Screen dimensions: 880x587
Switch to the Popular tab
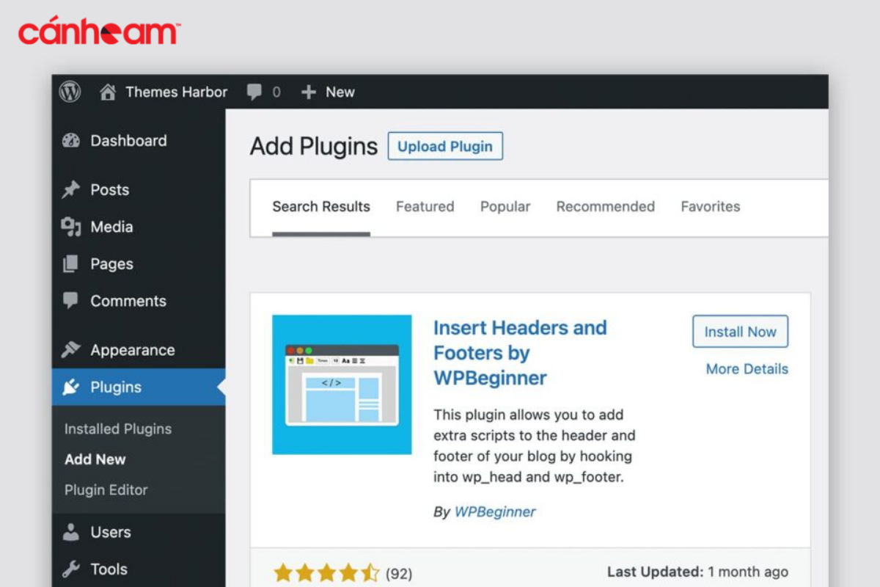point(505,207)
